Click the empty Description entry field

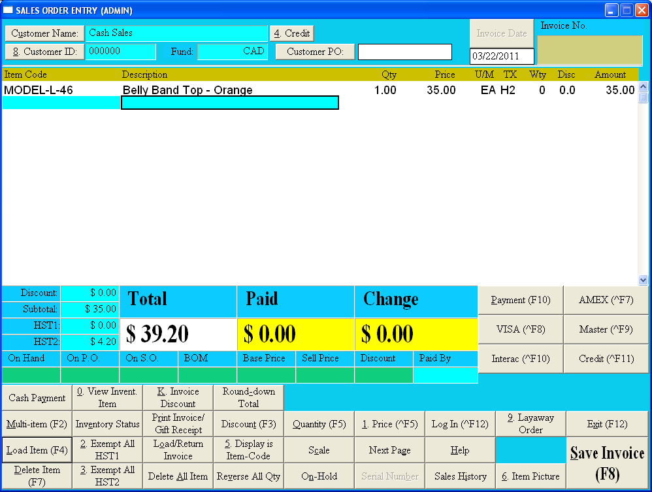click(230, 103)
